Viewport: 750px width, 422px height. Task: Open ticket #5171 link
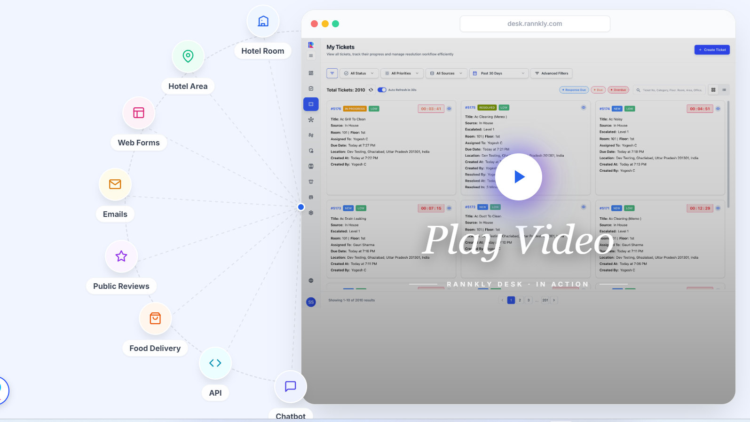click(604, 208)
